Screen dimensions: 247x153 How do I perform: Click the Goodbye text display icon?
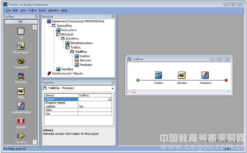tap(58, 69)
